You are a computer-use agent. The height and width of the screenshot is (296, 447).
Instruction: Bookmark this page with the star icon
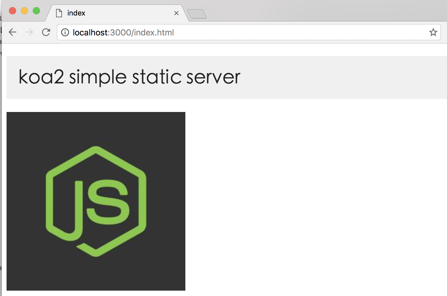433,32
